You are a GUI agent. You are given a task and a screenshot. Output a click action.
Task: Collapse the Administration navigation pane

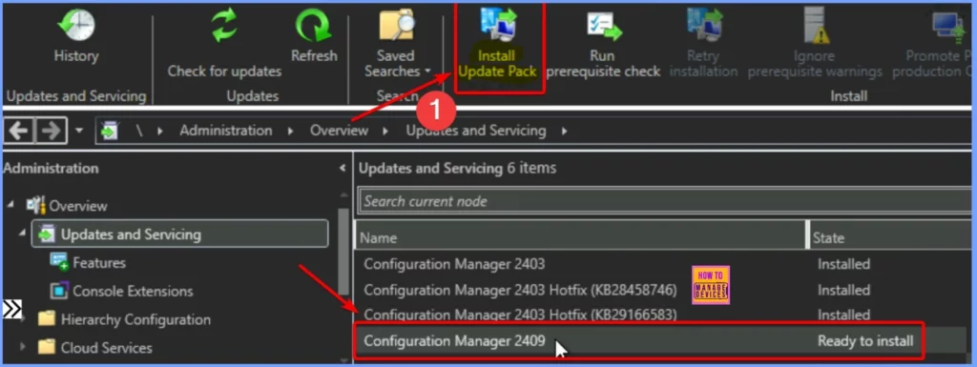point(342,168)
